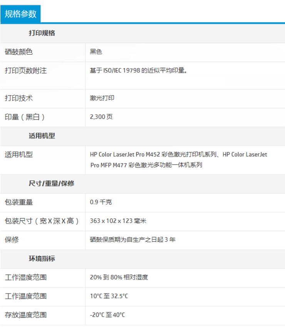Click the 包装尺寸（宽 X 深 X 高）label

tap(42, 221)
